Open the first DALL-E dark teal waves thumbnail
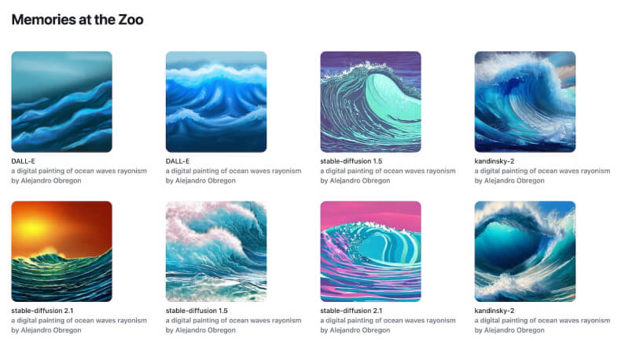 62,101
